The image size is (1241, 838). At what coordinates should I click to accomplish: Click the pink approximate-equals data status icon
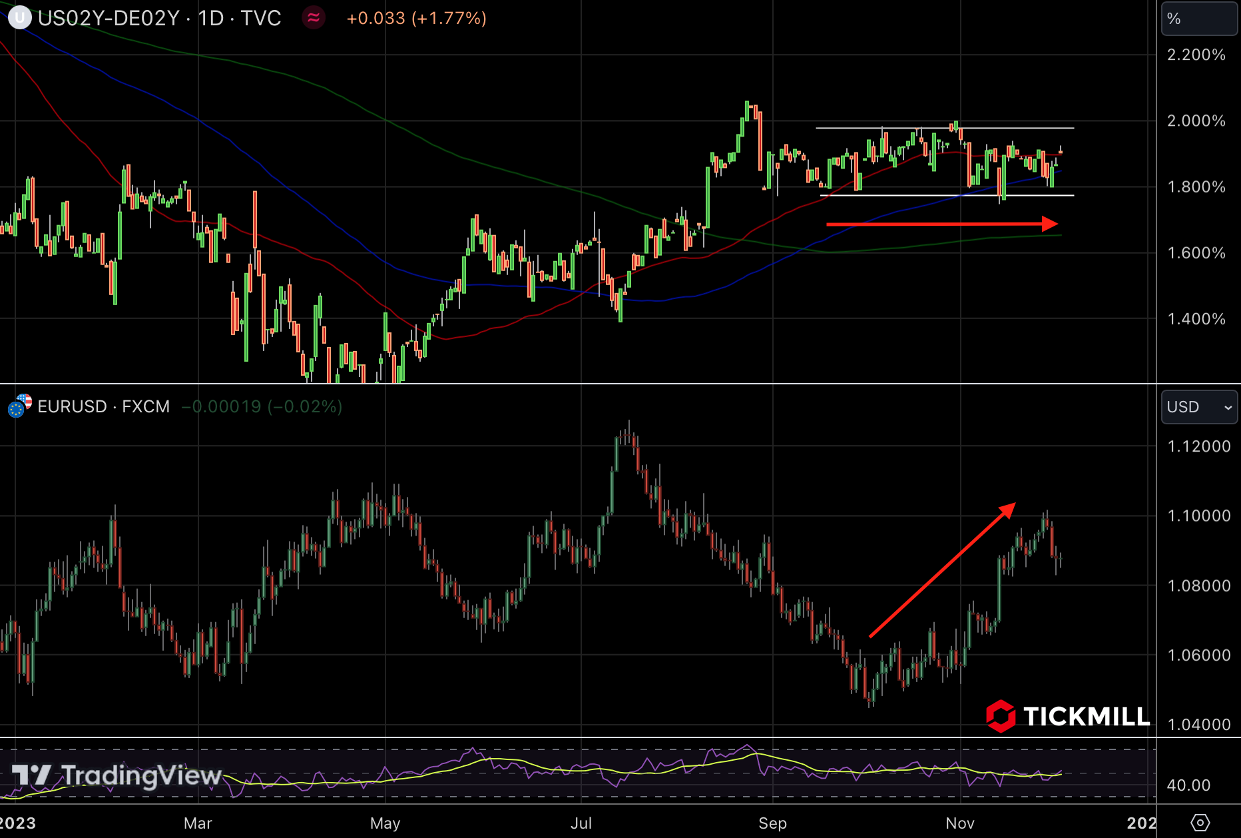tap(314, 18)
